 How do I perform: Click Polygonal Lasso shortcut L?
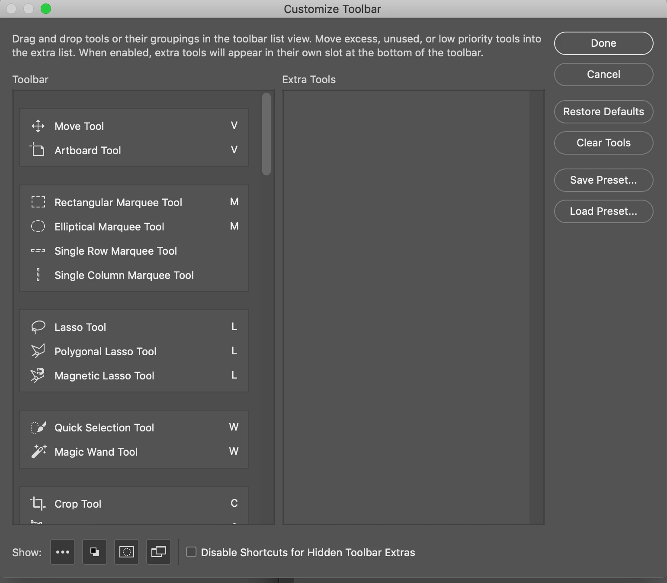pyautogui.click(x=234, y=351)
